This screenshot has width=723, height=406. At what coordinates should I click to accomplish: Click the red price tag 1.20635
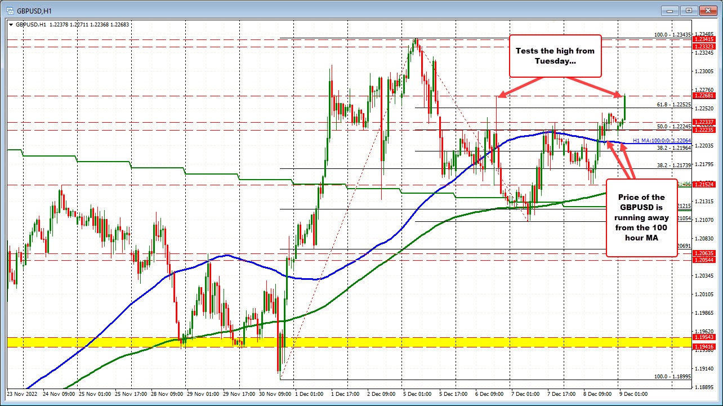point(705,253)
